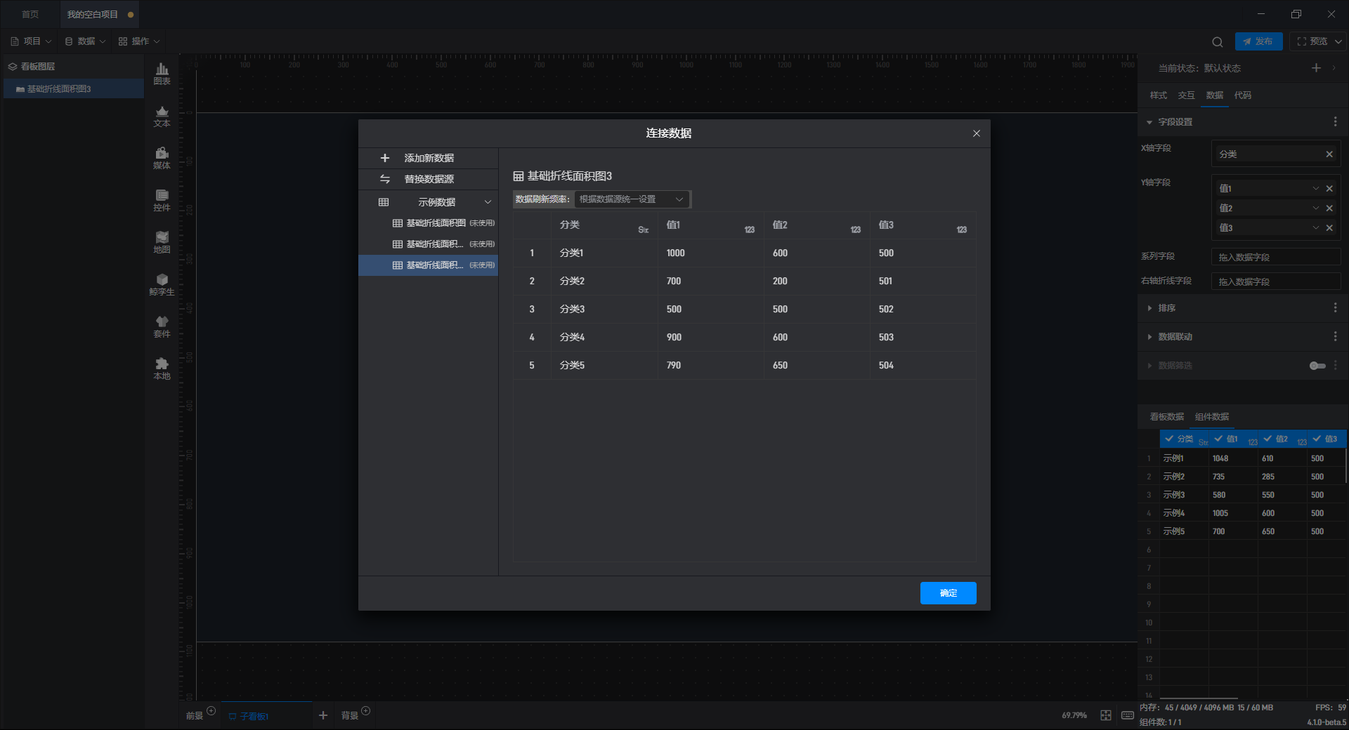Open the 值1 field dropdown arrow

1316,189
